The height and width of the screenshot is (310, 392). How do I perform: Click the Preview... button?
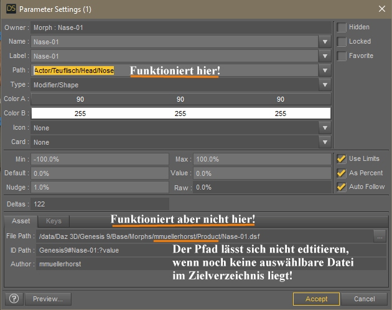coord(48,299)
